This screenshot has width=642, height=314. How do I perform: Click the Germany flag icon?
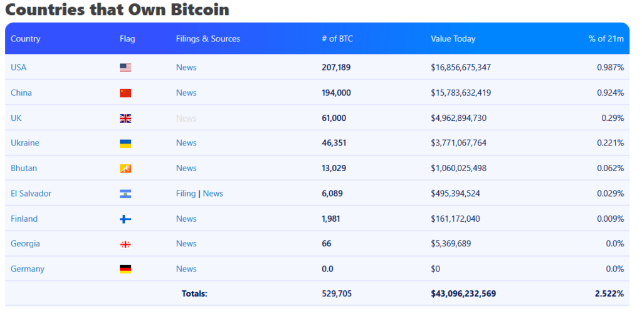125,270
